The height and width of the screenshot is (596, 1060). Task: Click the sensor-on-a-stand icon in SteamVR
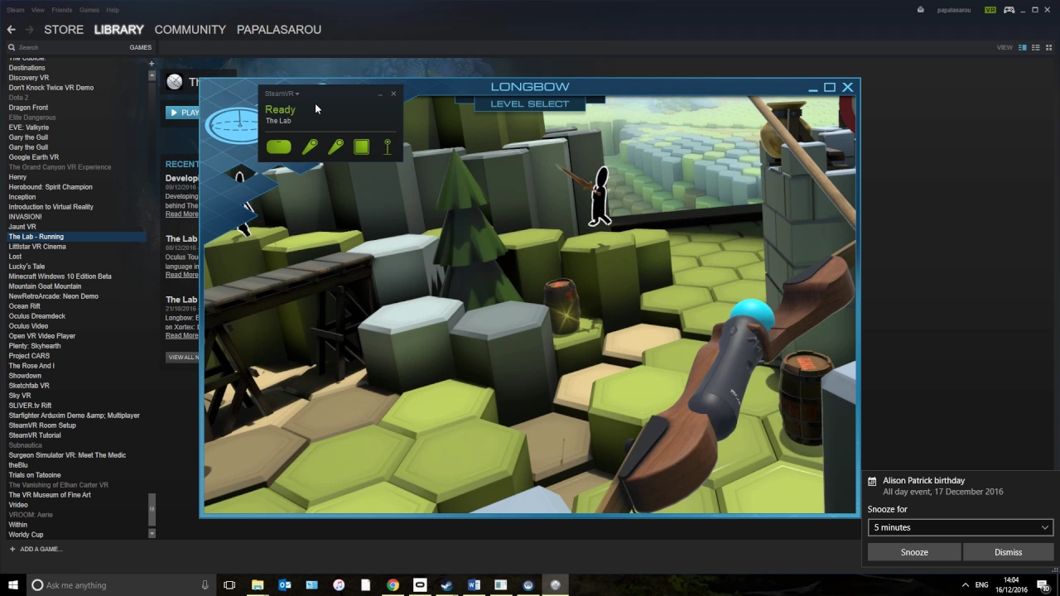click(x=388, y=147)
